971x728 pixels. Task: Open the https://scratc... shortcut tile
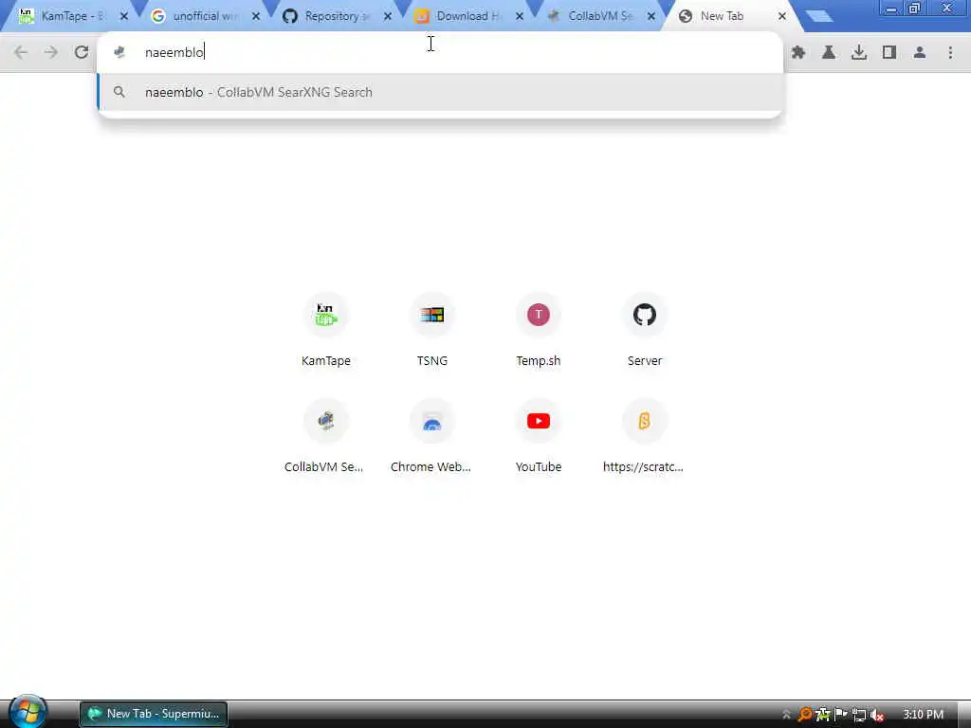(645, 438)
